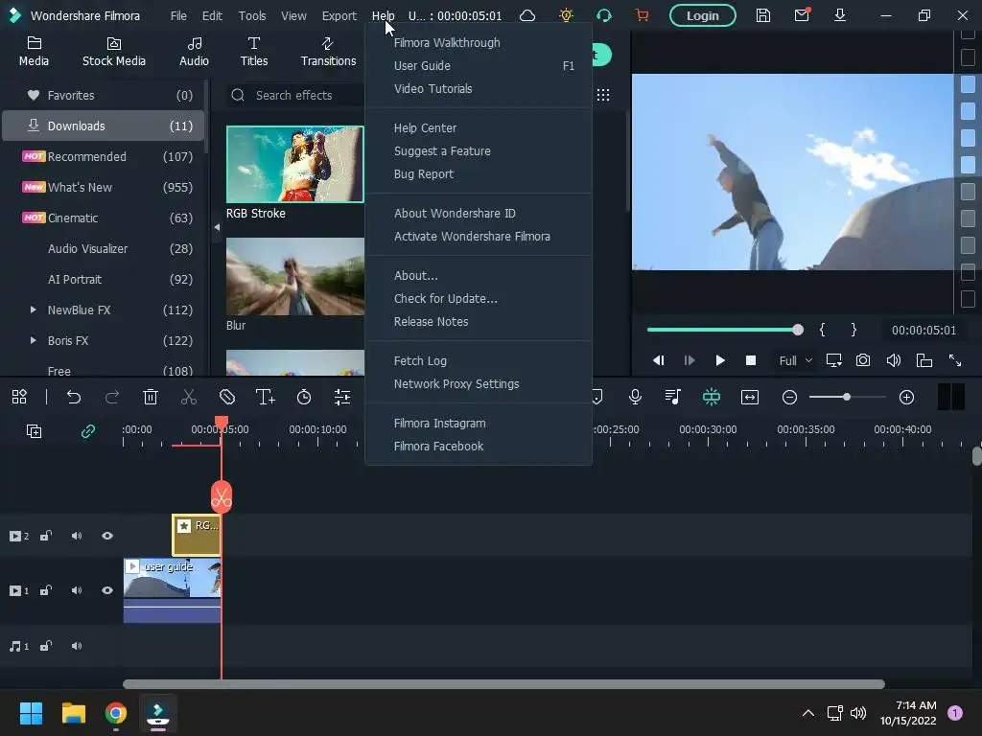Click the zoom to fit timeline icon
The width and height of the screenshot is (982, 736).
(x=750, y=397)
